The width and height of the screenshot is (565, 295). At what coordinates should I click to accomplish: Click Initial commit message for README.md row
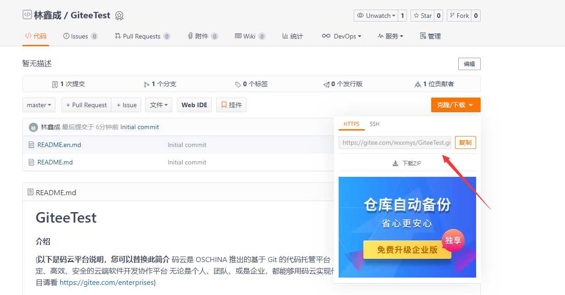(187, 162)
